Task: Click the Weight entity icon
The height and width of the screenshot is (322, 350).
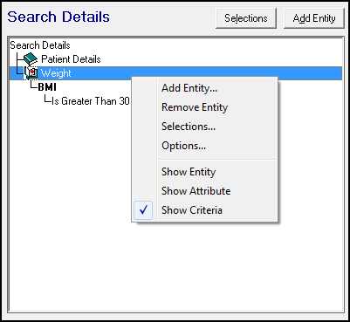Action: coord(31,73)
